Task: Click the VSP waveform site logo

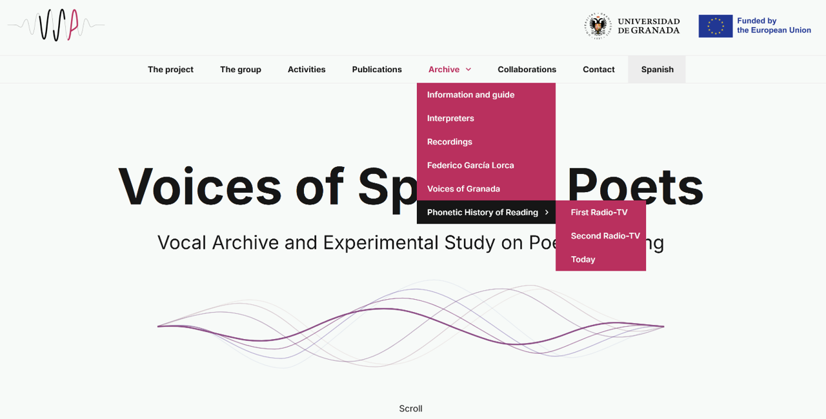Action: [57, 26]
